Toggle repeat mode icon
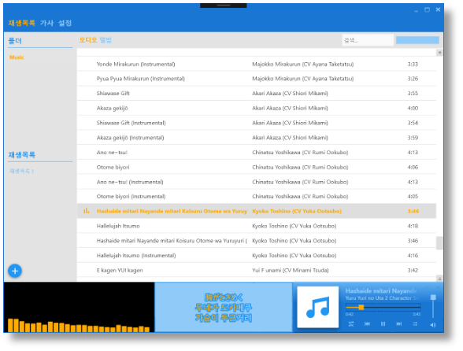This screenshot has height=351, width=463. (x=415, y=323)
